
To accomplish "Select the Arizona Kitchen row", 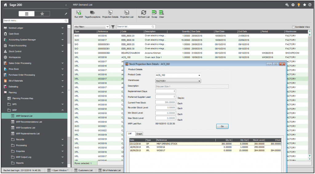I will tap(191, 53).
